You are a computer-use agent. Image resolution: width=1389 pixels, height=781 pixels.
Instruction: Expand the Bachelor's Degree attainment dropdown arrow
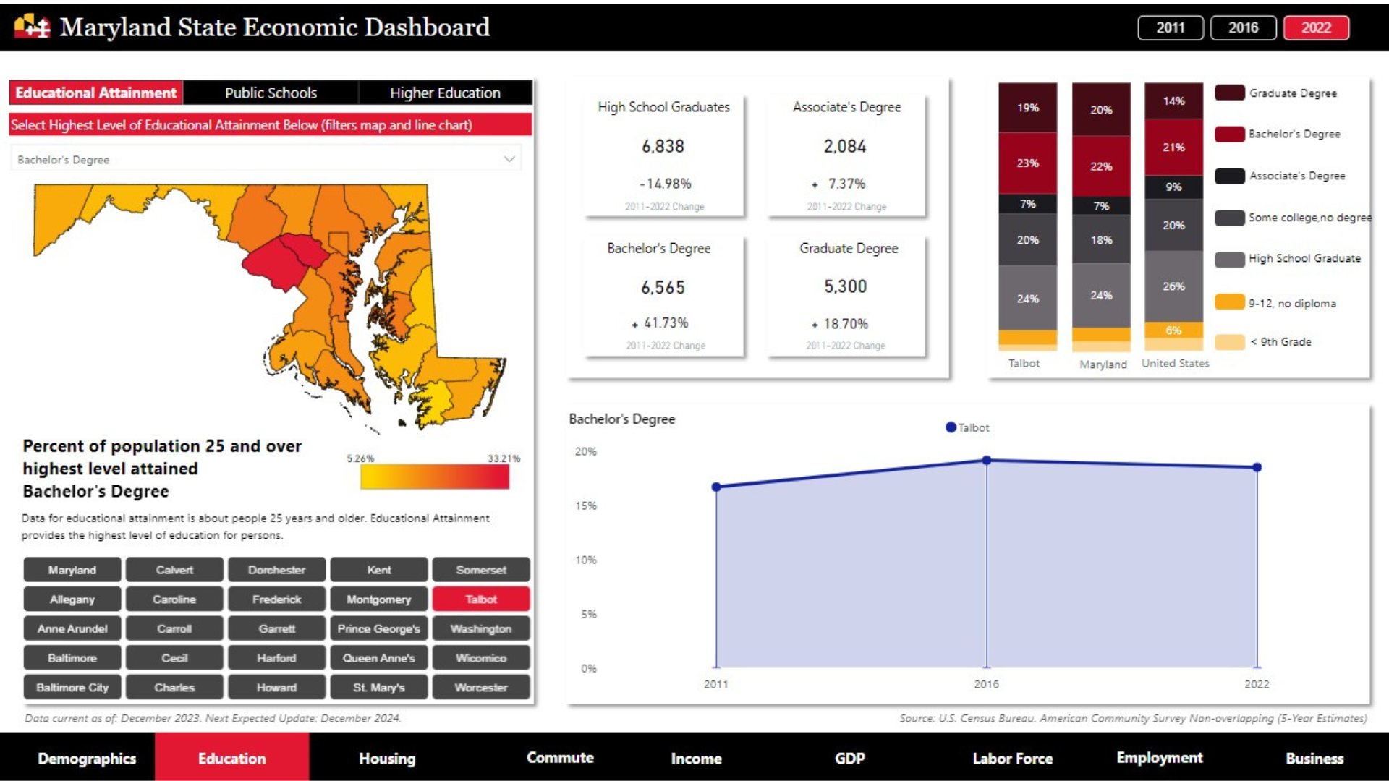pos(509,159)
